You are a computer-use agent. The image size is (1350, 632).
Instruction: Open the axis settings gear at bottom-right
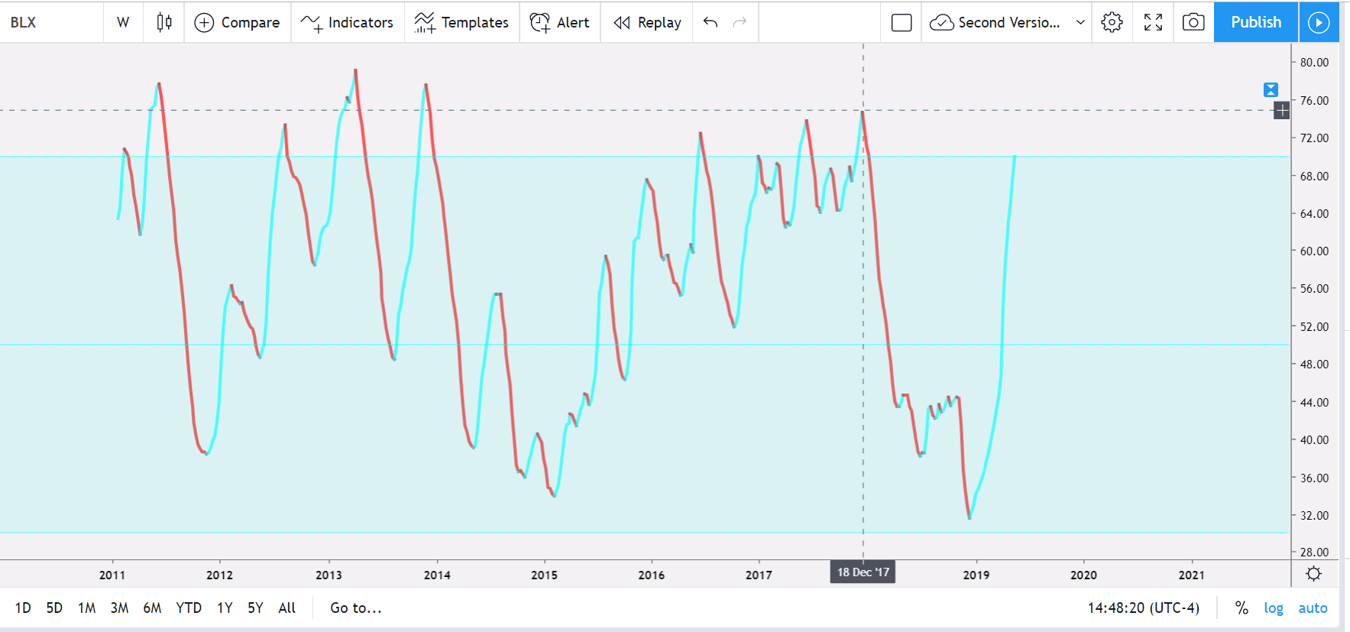click(1314, 574)
